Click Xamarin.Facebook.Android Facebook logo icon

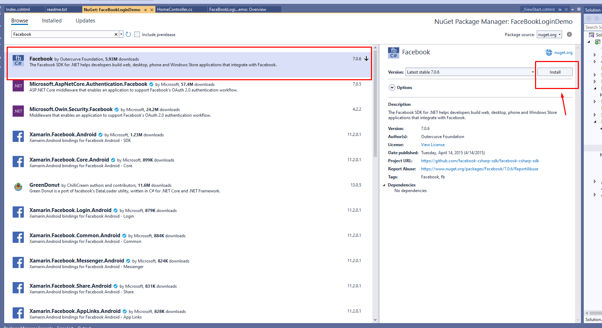[18, 136]
